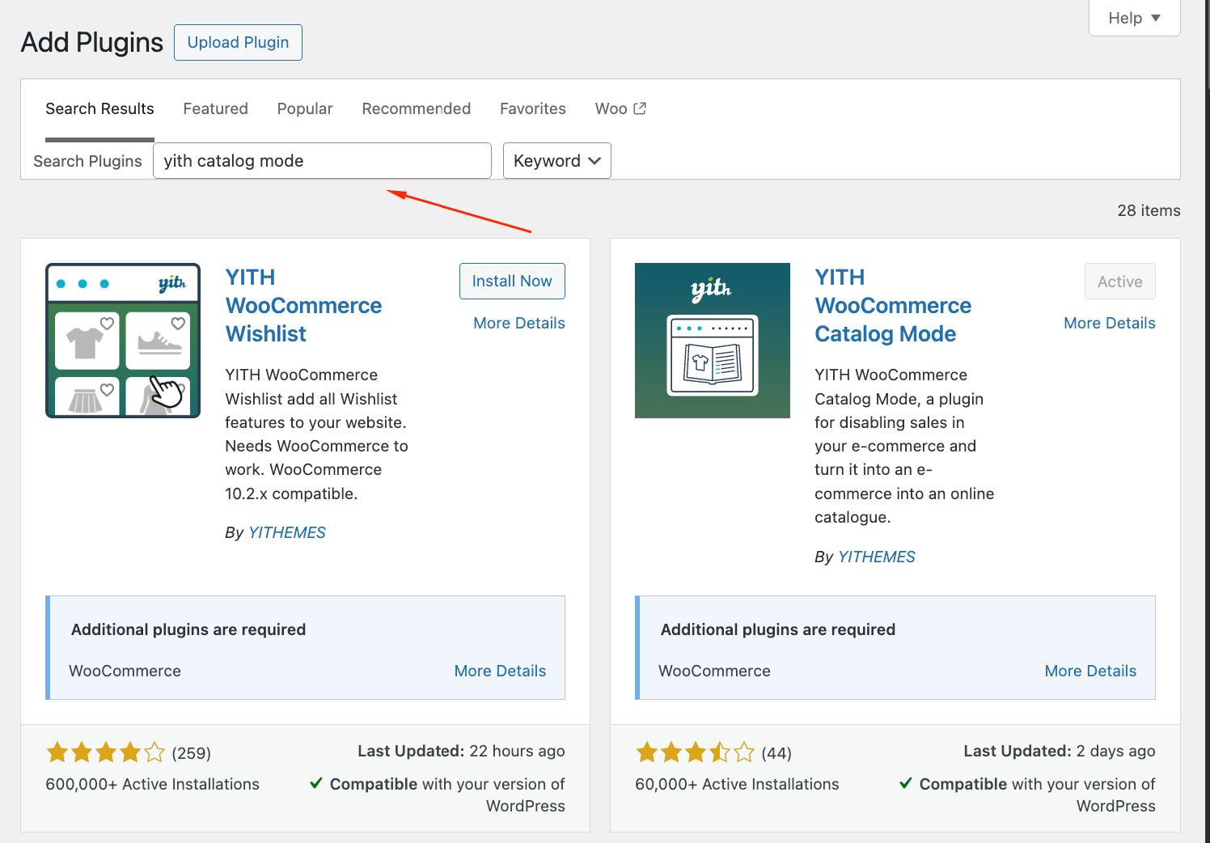The height and width of the screenshot is (843, 1210).
Task: Switch to the Recommended tab
Action: (417, 108)
